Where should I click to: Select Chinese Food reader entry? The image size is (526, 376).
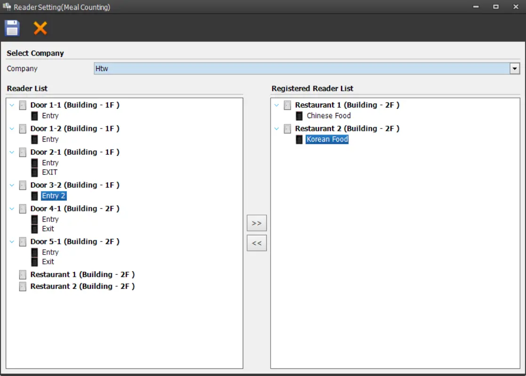point(328,116)
